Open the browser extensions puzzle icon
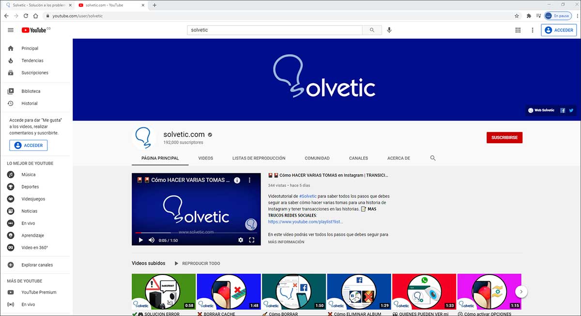This screenshot has height=316, width=581. tap(529, 16)
